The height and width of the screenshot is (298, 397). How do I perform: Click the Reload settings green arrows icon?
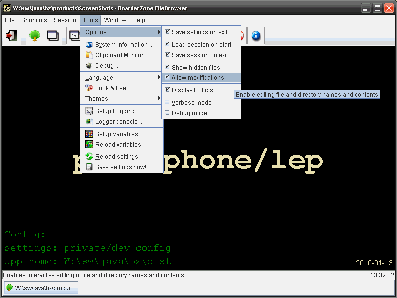[x=89, y=156]
